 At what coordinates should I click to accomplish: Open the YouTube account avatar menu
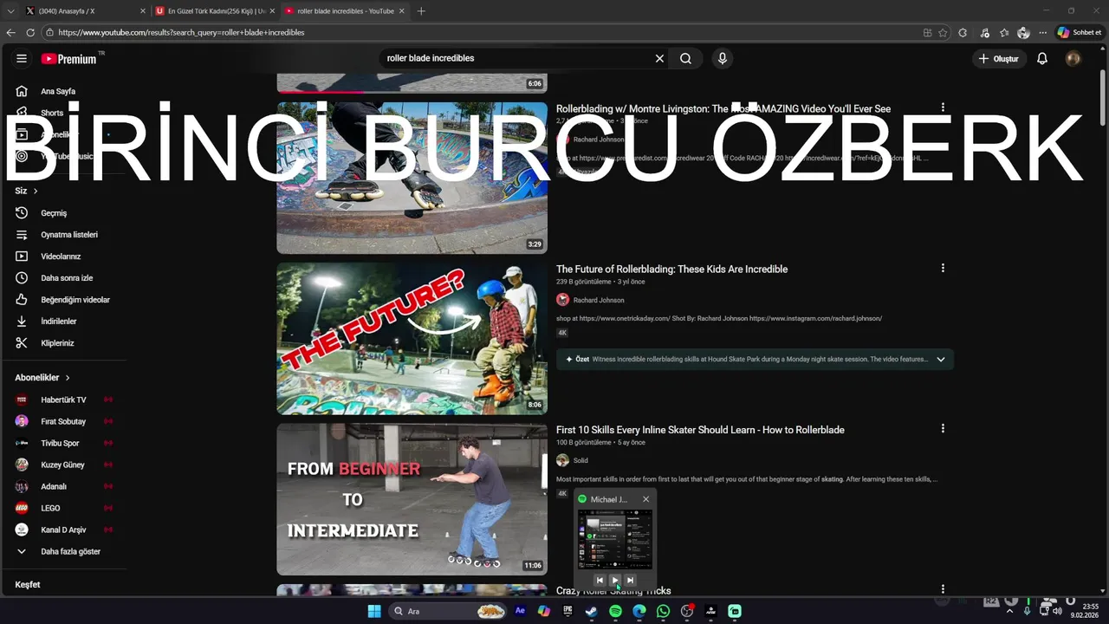click(1073, 58)
